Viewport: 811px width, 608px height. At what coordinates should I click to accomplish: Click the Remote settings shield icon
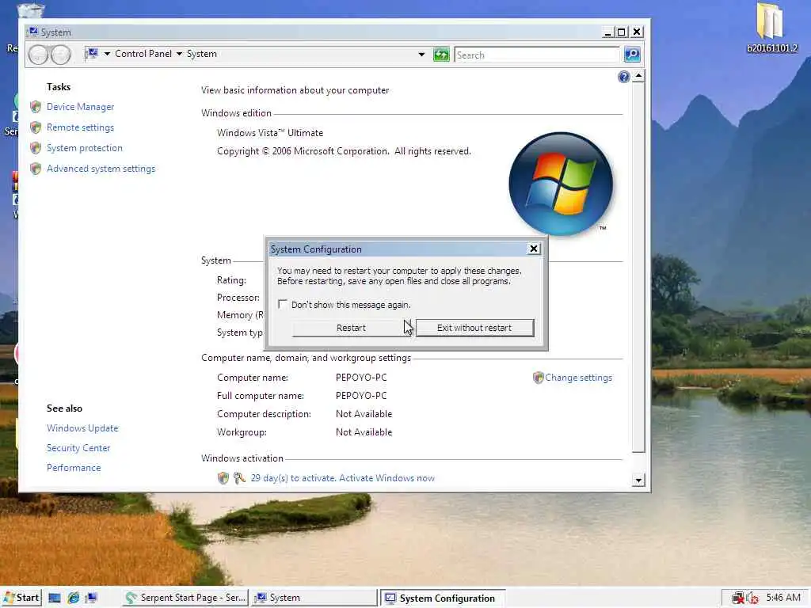click(x=36, y=127)
